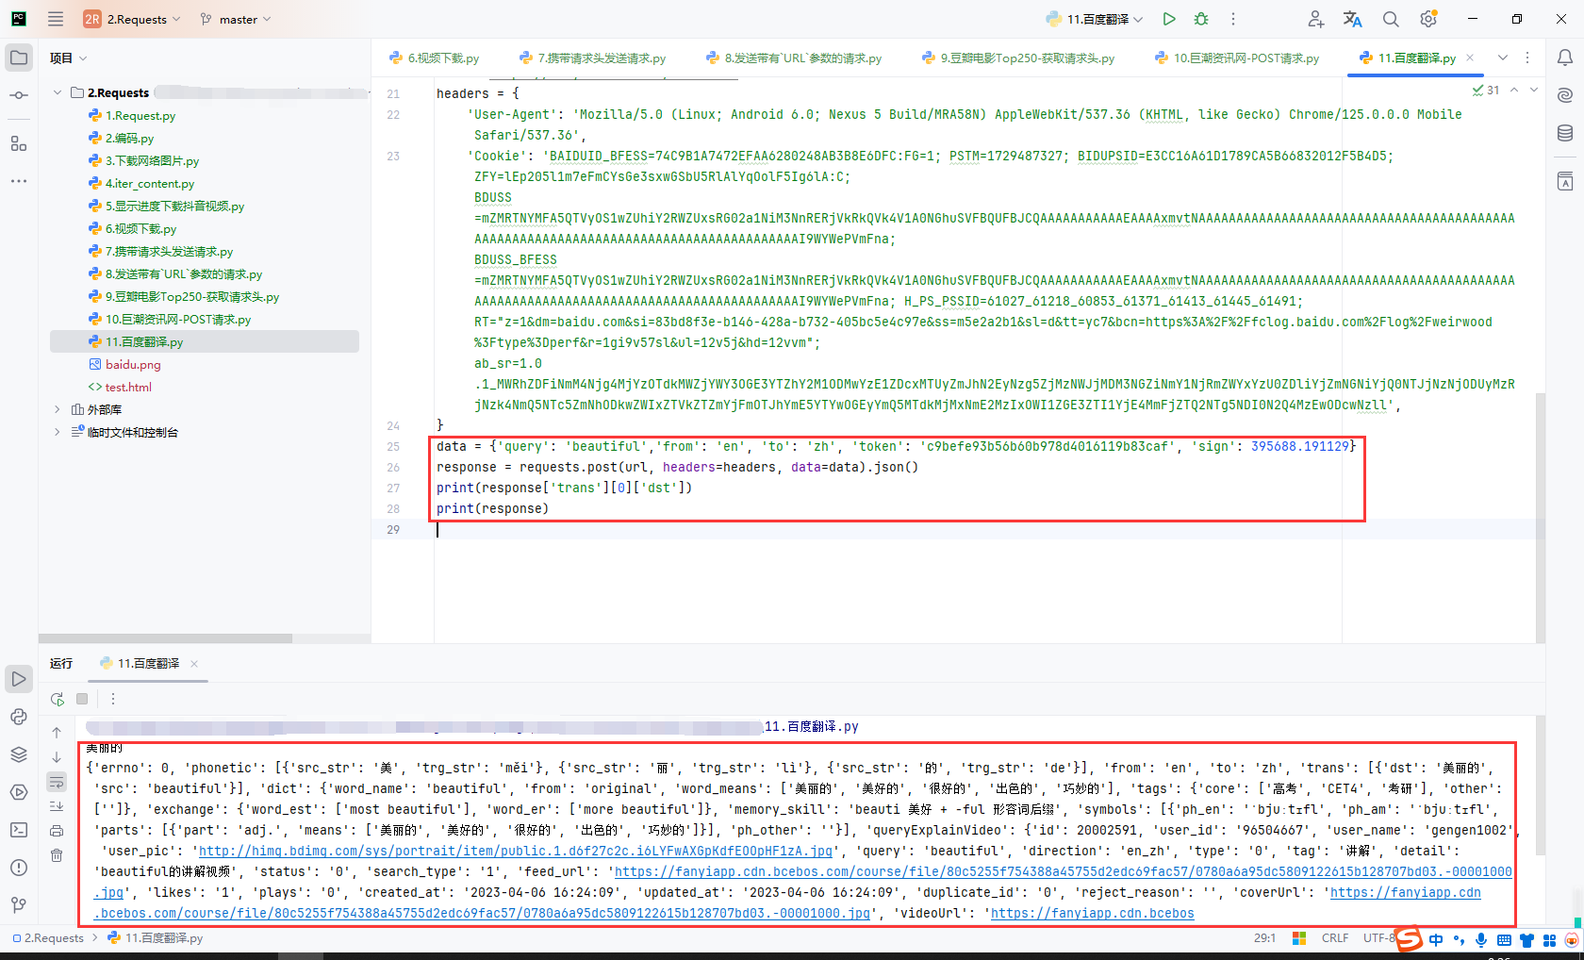
Task: Expand the 外部库 node
Action: pos(58,409)
